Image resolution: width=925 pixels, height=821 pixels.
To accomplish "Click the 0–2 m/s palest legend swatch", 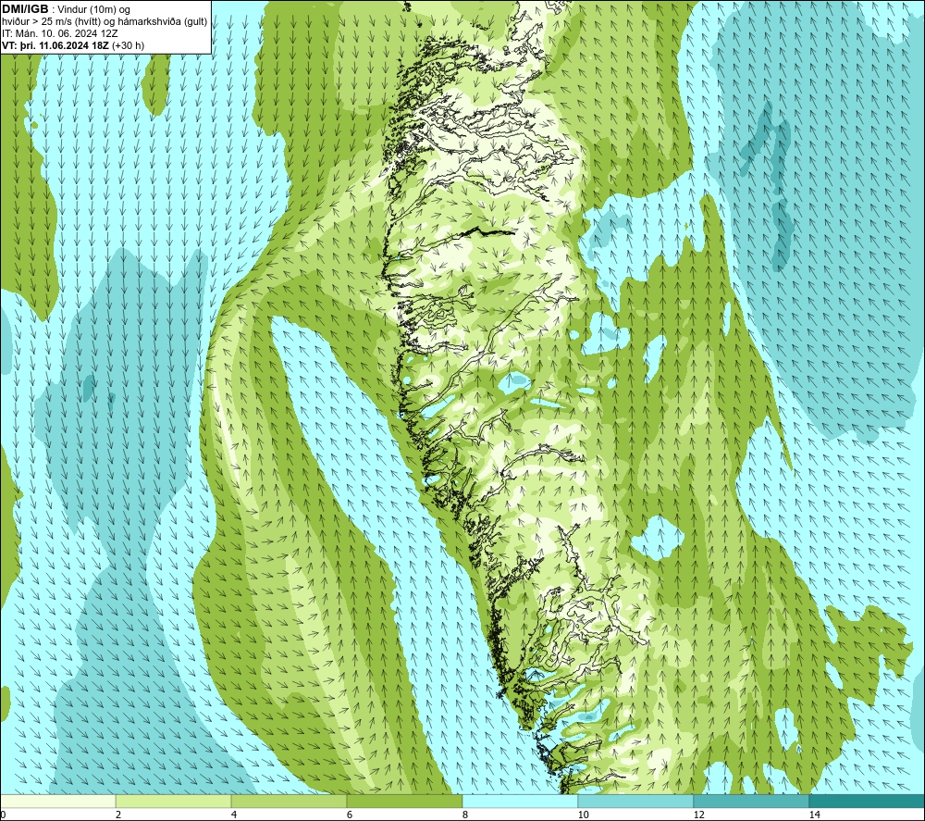I will [x=57, y=801].
